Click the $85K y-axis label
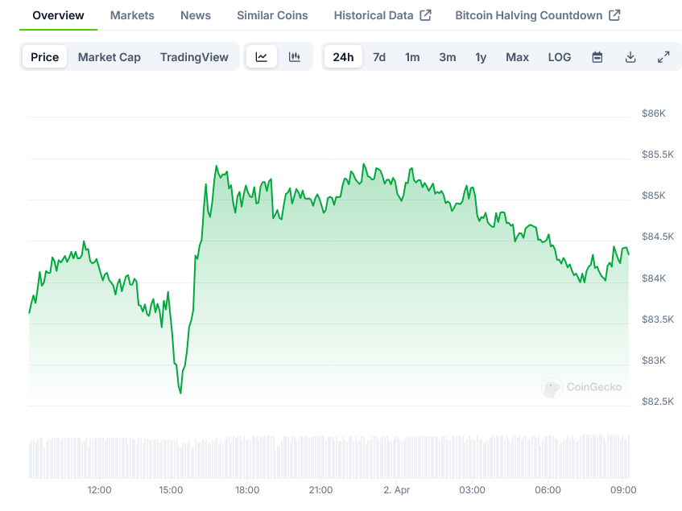 point(653,196)
